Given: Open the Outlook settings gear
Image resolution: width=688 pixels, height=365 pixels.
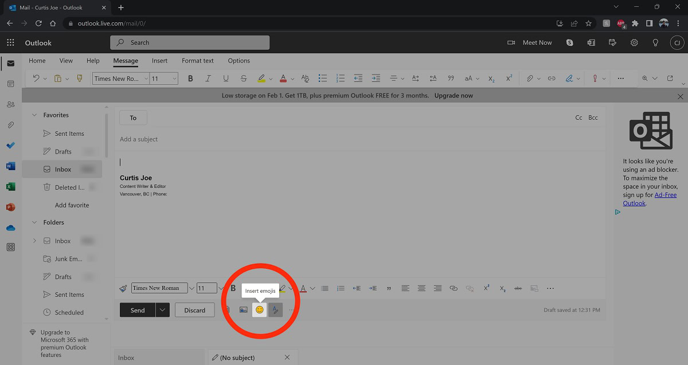Looking at the screenshot, I should click(x=634, y=42).
